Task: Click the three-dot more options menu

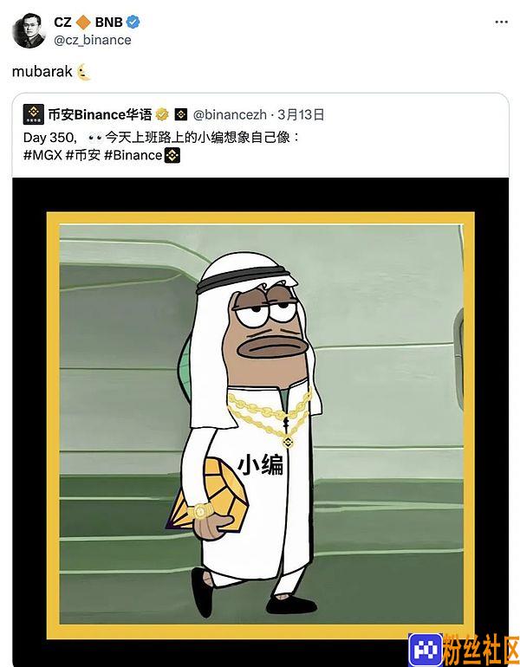Action: click(501, 23)
